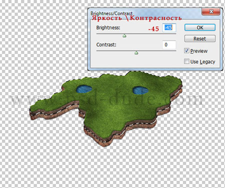
Task: Click the "Brightness:" label
Action: click(108, 27)
